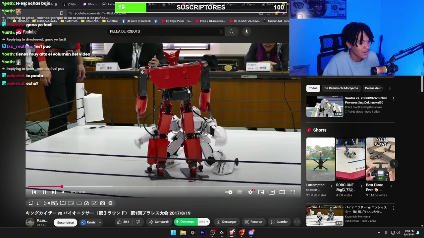This screenshot has height=238, width=424.
Task: Select Peleas de ro... filter chip
Action: tap(374, 88)
